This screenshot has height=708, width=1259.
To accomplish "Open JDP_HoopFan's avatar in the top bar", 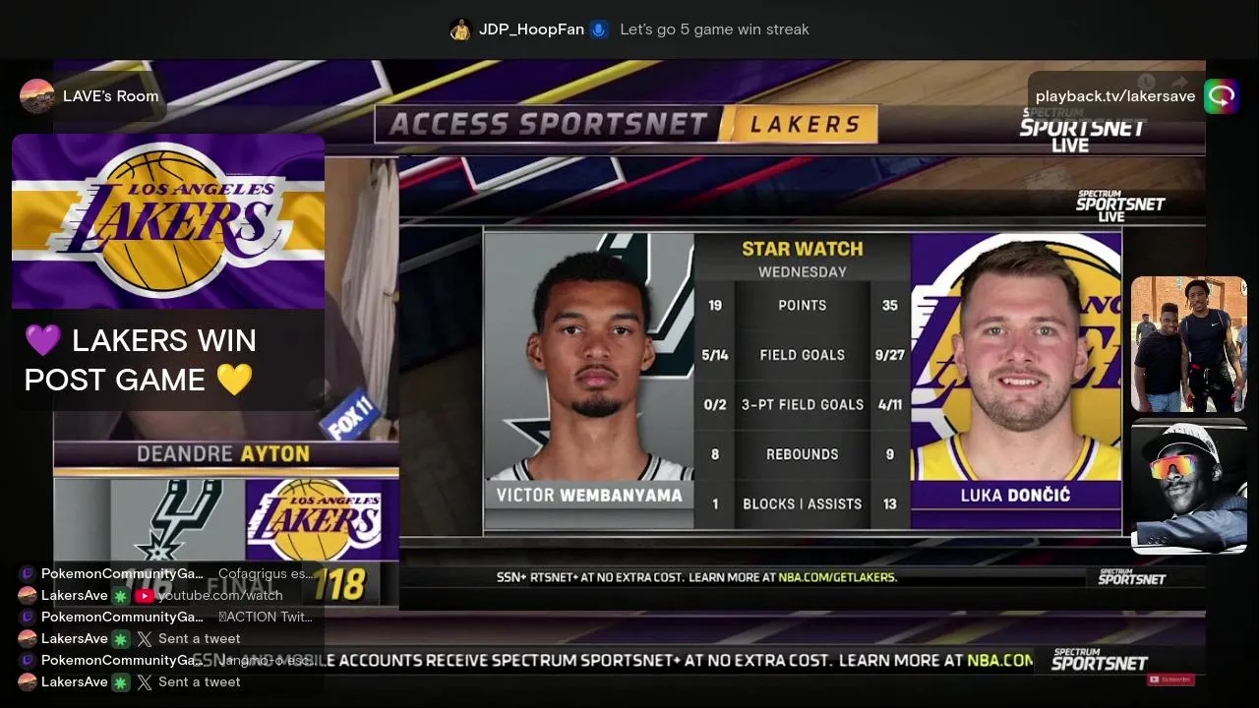I will tap(460, 29).
